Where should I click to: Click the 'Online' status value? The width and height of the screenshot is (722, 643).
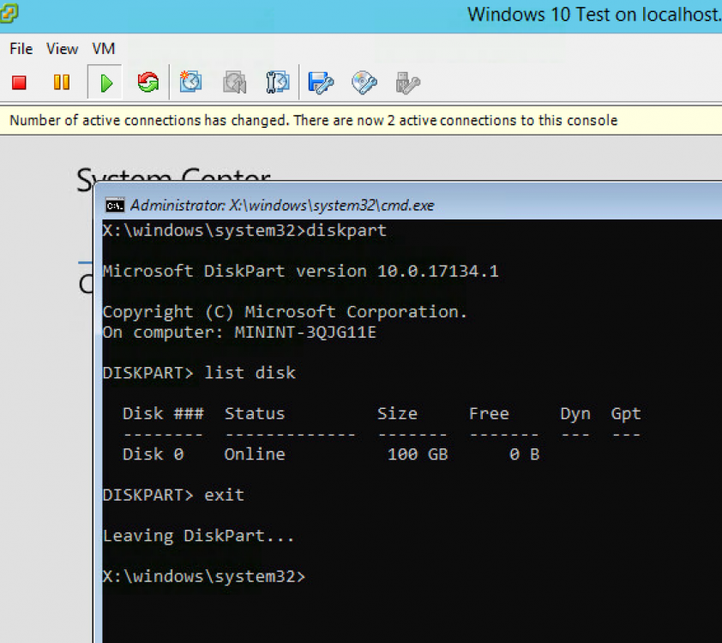255,454
